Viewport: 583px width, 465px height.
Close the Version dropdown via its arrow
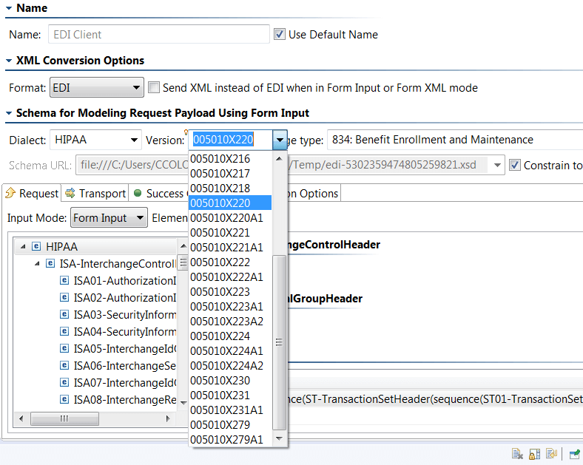[x=280, y=140]
